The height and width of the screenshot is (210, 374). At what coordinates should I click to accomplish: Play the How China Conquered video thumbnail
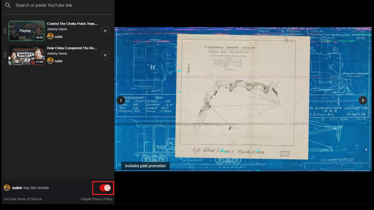(26, 55)
